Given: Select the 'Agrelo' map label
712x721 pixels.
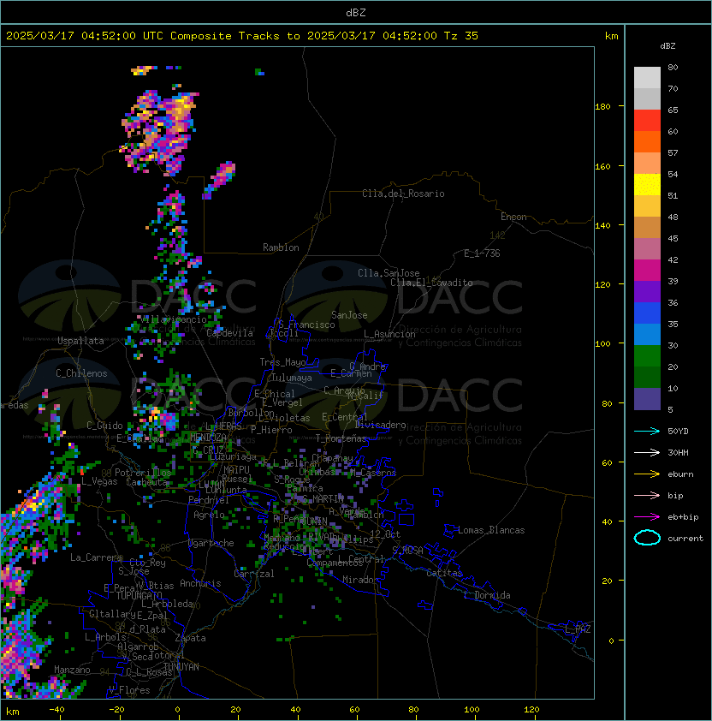Looking at the screenshot, I should tap(209, 515).
